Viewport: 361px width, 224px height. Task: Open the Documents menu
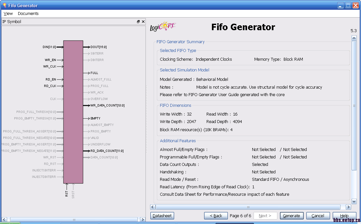click(28, 14)
